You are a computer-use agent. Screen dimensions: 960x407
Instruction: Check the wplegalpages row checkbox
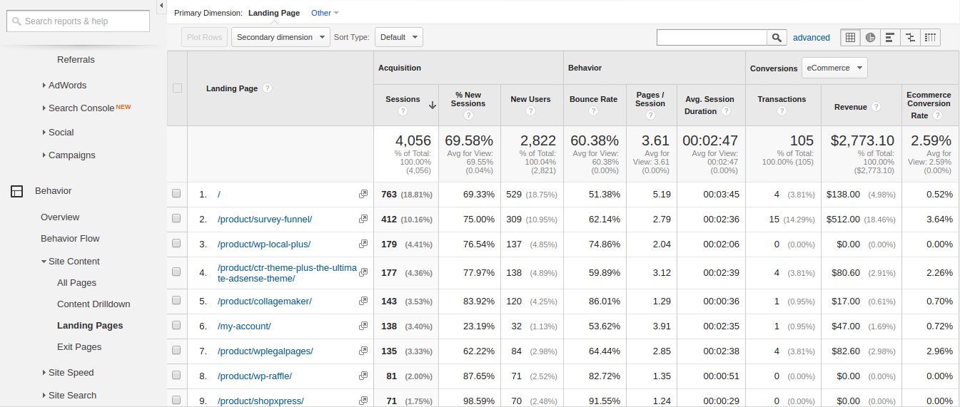point(176,350)
